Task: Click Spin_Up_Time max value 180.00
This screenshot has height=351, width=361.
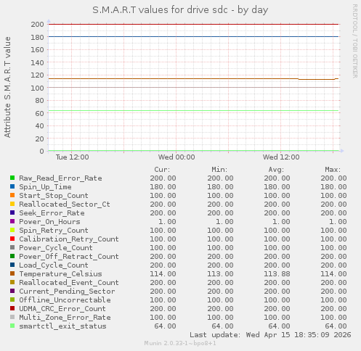Action: click(333, 187)
